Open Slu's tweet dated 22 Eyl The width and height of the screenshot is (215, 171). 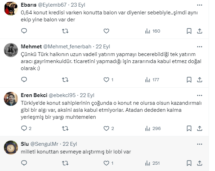70,144
